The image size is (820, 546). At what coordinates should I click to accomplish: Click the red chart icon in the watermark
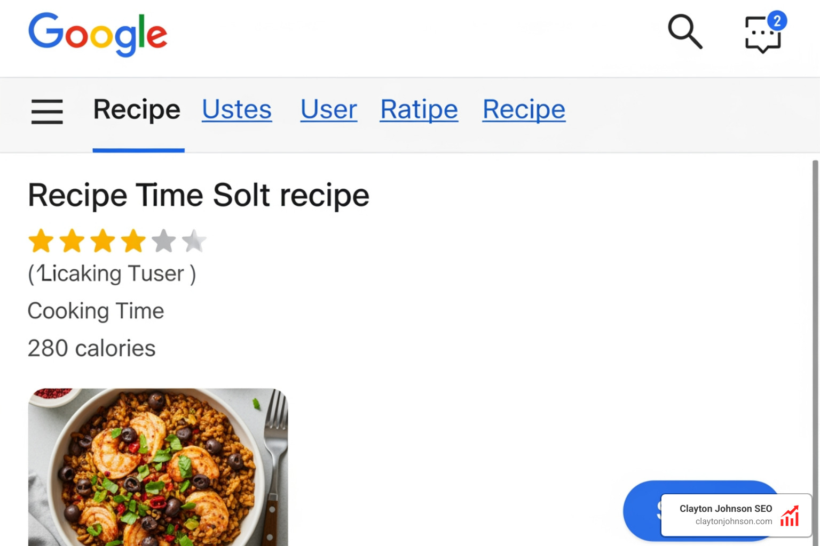coord(790,515)
